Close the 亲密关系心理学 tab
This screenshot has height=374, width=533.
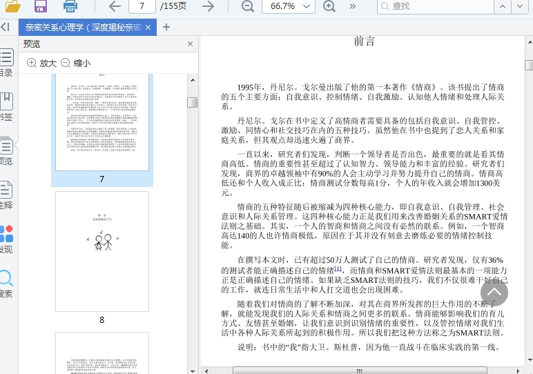(x=148, y=28)
